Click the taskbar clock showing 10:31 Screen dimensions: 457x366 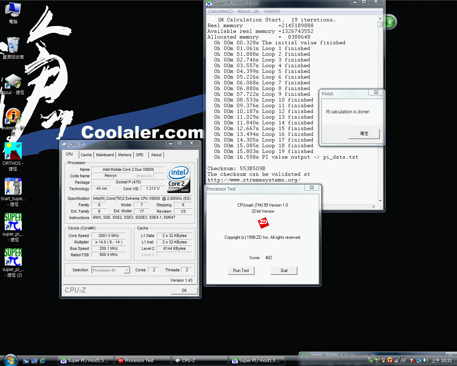click(442, 360)
